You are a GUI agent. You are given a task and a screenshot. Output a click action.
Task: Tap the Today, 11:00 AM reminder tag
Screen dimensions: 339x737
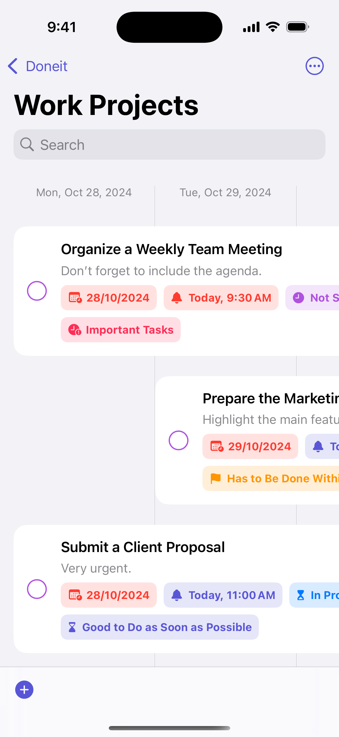click(223, 595)
